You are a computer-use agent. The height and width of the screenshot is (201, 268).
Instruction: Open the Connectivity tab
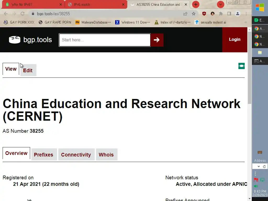tap(76, 154)
